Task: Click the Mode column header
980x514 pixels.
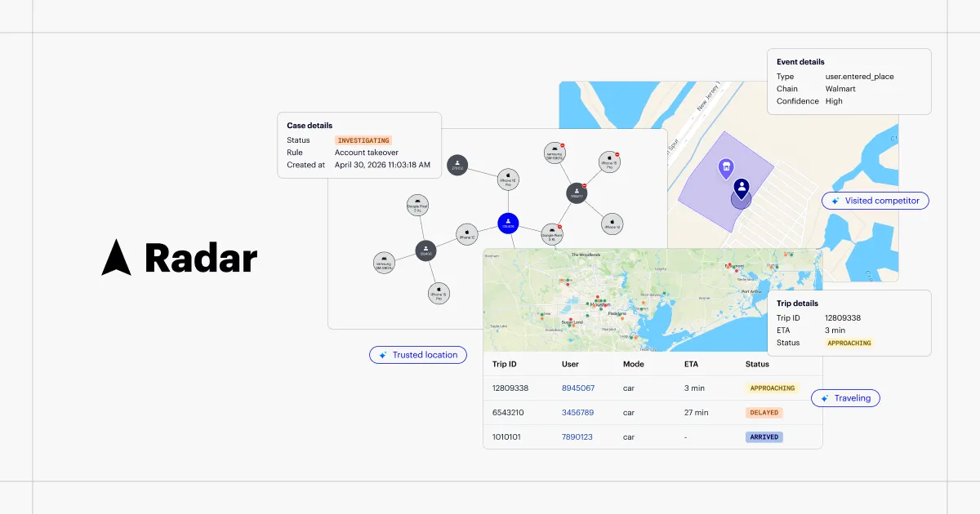Action: pos(634,364)
